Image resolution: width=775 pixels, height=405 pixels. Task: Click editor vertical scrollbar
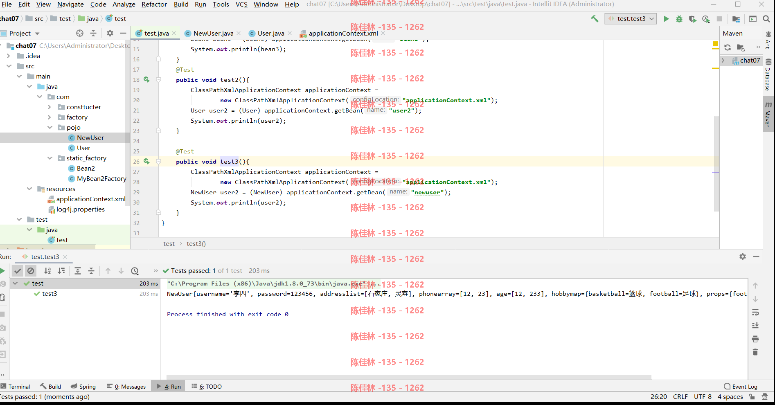click(x=716, y=164)
